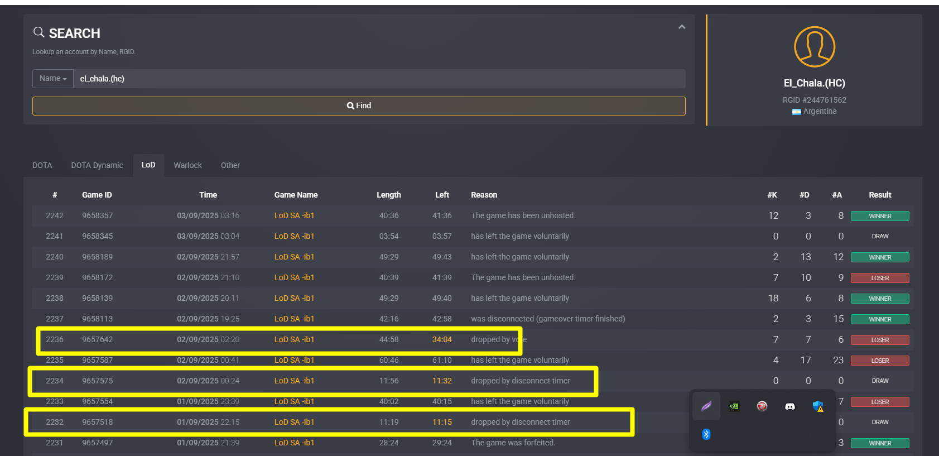
Task: Select the LoD tab
Action: pyautogui.click(x=148, y=165)
